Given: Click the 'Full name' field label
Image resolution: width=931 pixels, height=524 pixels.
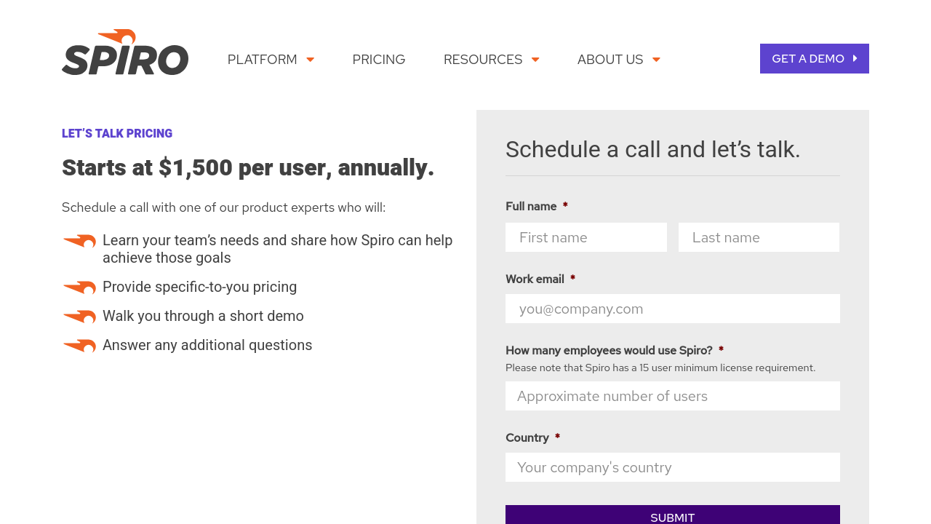Looking at the screenshot, I should point(531,206).
